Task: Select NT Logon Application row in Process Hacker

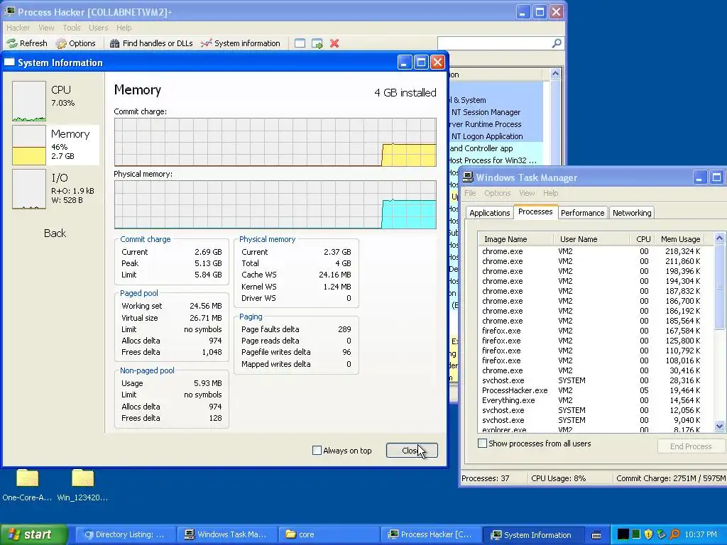Action: (x=496, y=136)
